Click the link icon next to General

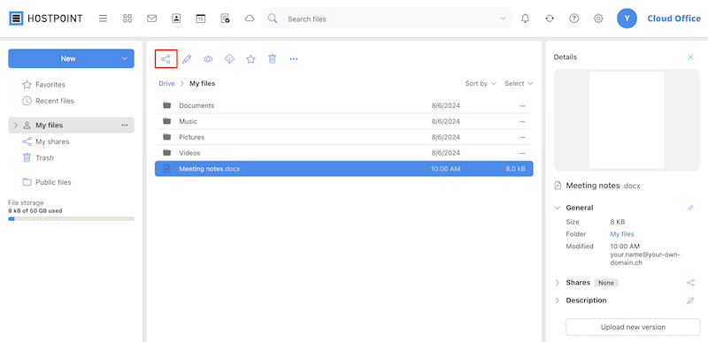690,208
